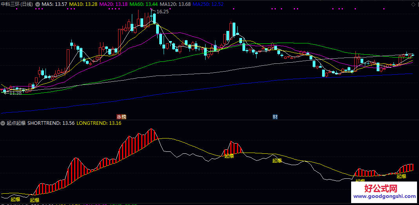Click the 中科三环 (日线) stock title
Image resolution: width=419 pixels, height=205 pixels.
coord(17,4)
